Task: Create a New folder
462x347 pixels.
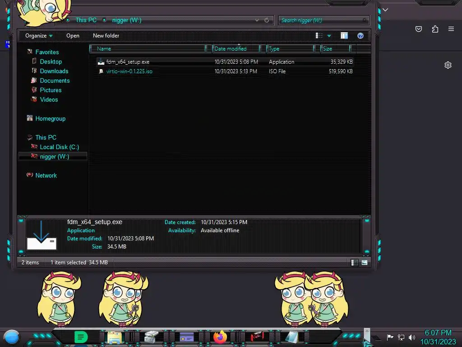Action: coord(106,36)
